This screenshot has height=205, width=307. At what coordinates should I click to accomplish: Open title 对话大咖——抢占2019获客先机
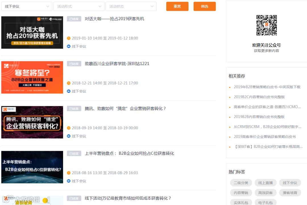(114, 19)
